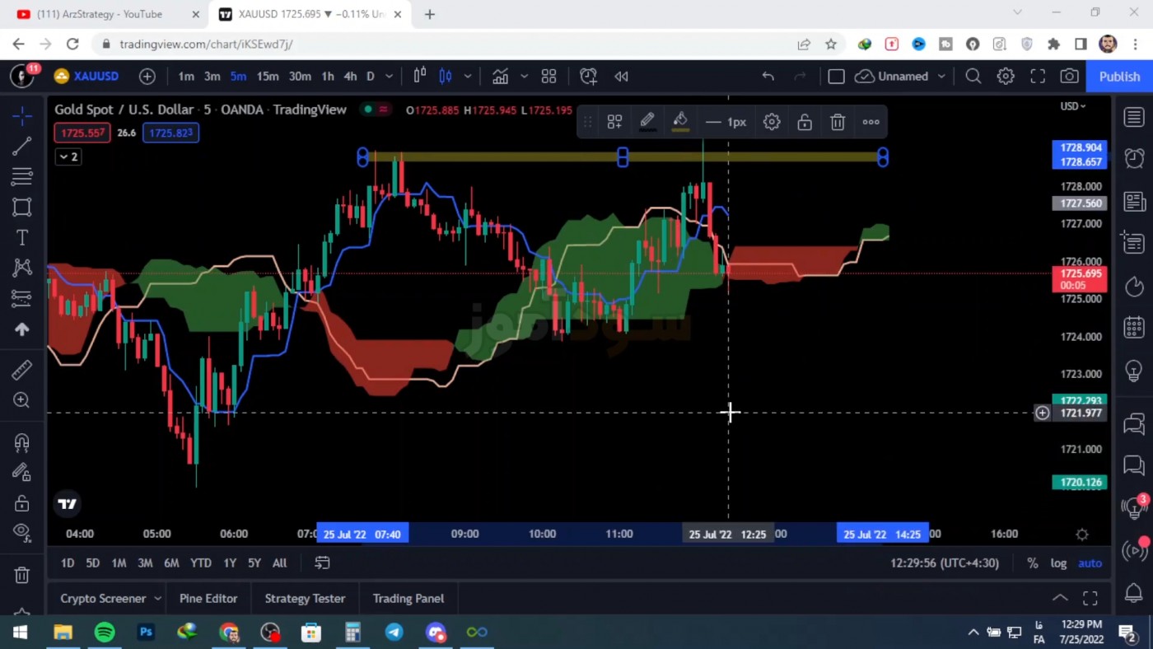This screenshot has width=1153, height=649.
Task: Expand the timeframe dropdown arrow
Action: point(390,76)
